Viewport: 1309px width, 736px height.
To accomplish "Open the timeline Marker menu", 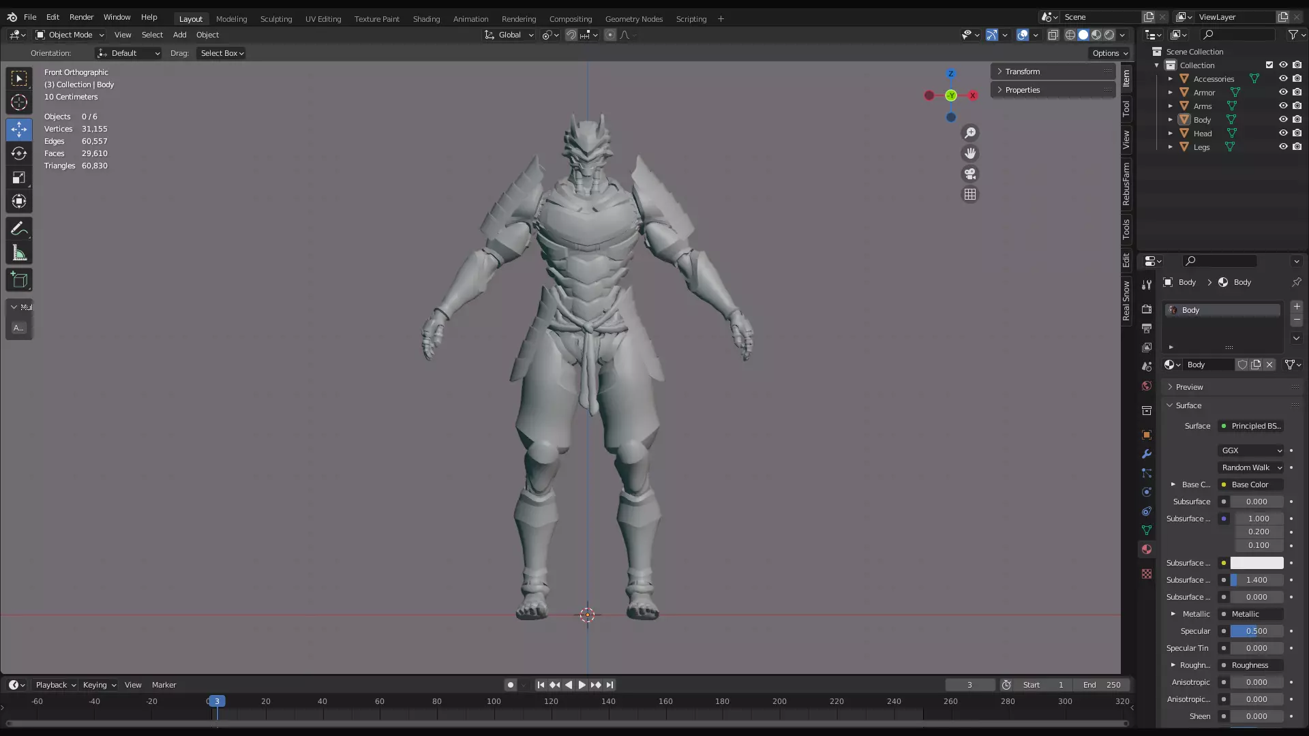I will (164, 685).
